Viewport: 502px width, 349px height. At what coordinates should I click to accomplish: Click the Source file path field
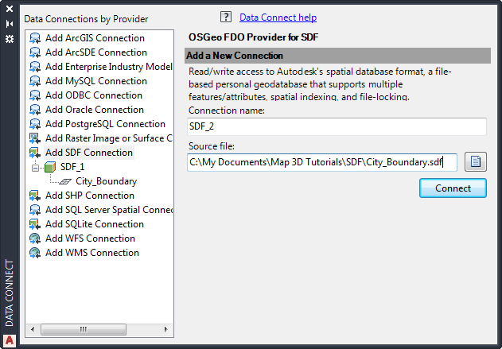pos(322,162)
